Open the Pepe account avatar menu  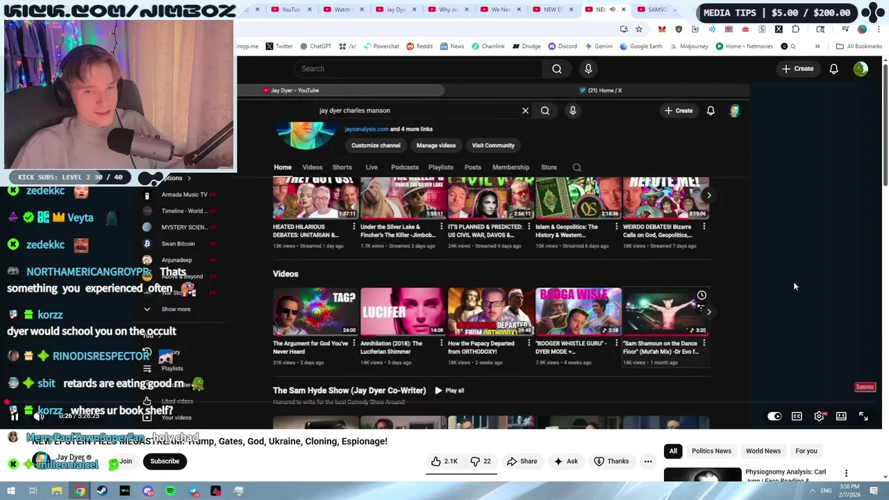pyautogui.click(x=861, y=69)
